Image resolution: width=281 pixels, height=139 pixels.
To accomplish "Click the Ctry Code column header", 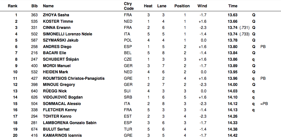I will (x=129, y=6).
